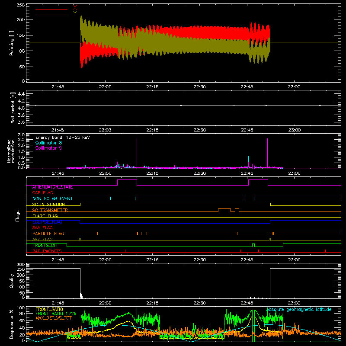Click the FRONT_RATIO legend entry
Viewport: 346px width, 346px height.
point(49,309)
